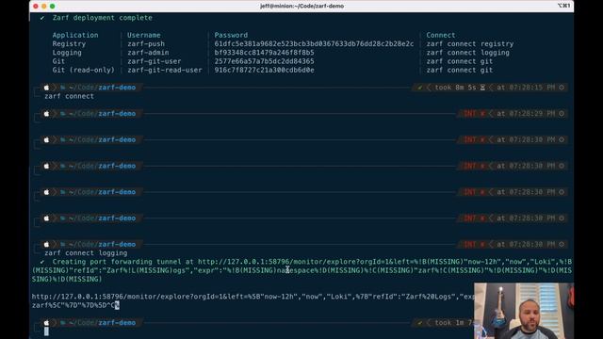Click the Git (read-only) application cell
The image size is (603, 339).
pos(84,70)
